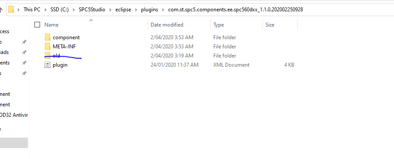Navigate to plugins in breadcrumb path
The width and height of the screenshot is (394, 159).
(149, 10)
